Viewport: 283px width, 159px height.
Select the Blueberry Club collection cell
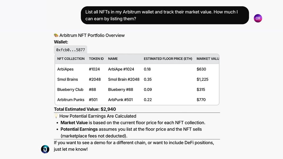pos(70,90)
